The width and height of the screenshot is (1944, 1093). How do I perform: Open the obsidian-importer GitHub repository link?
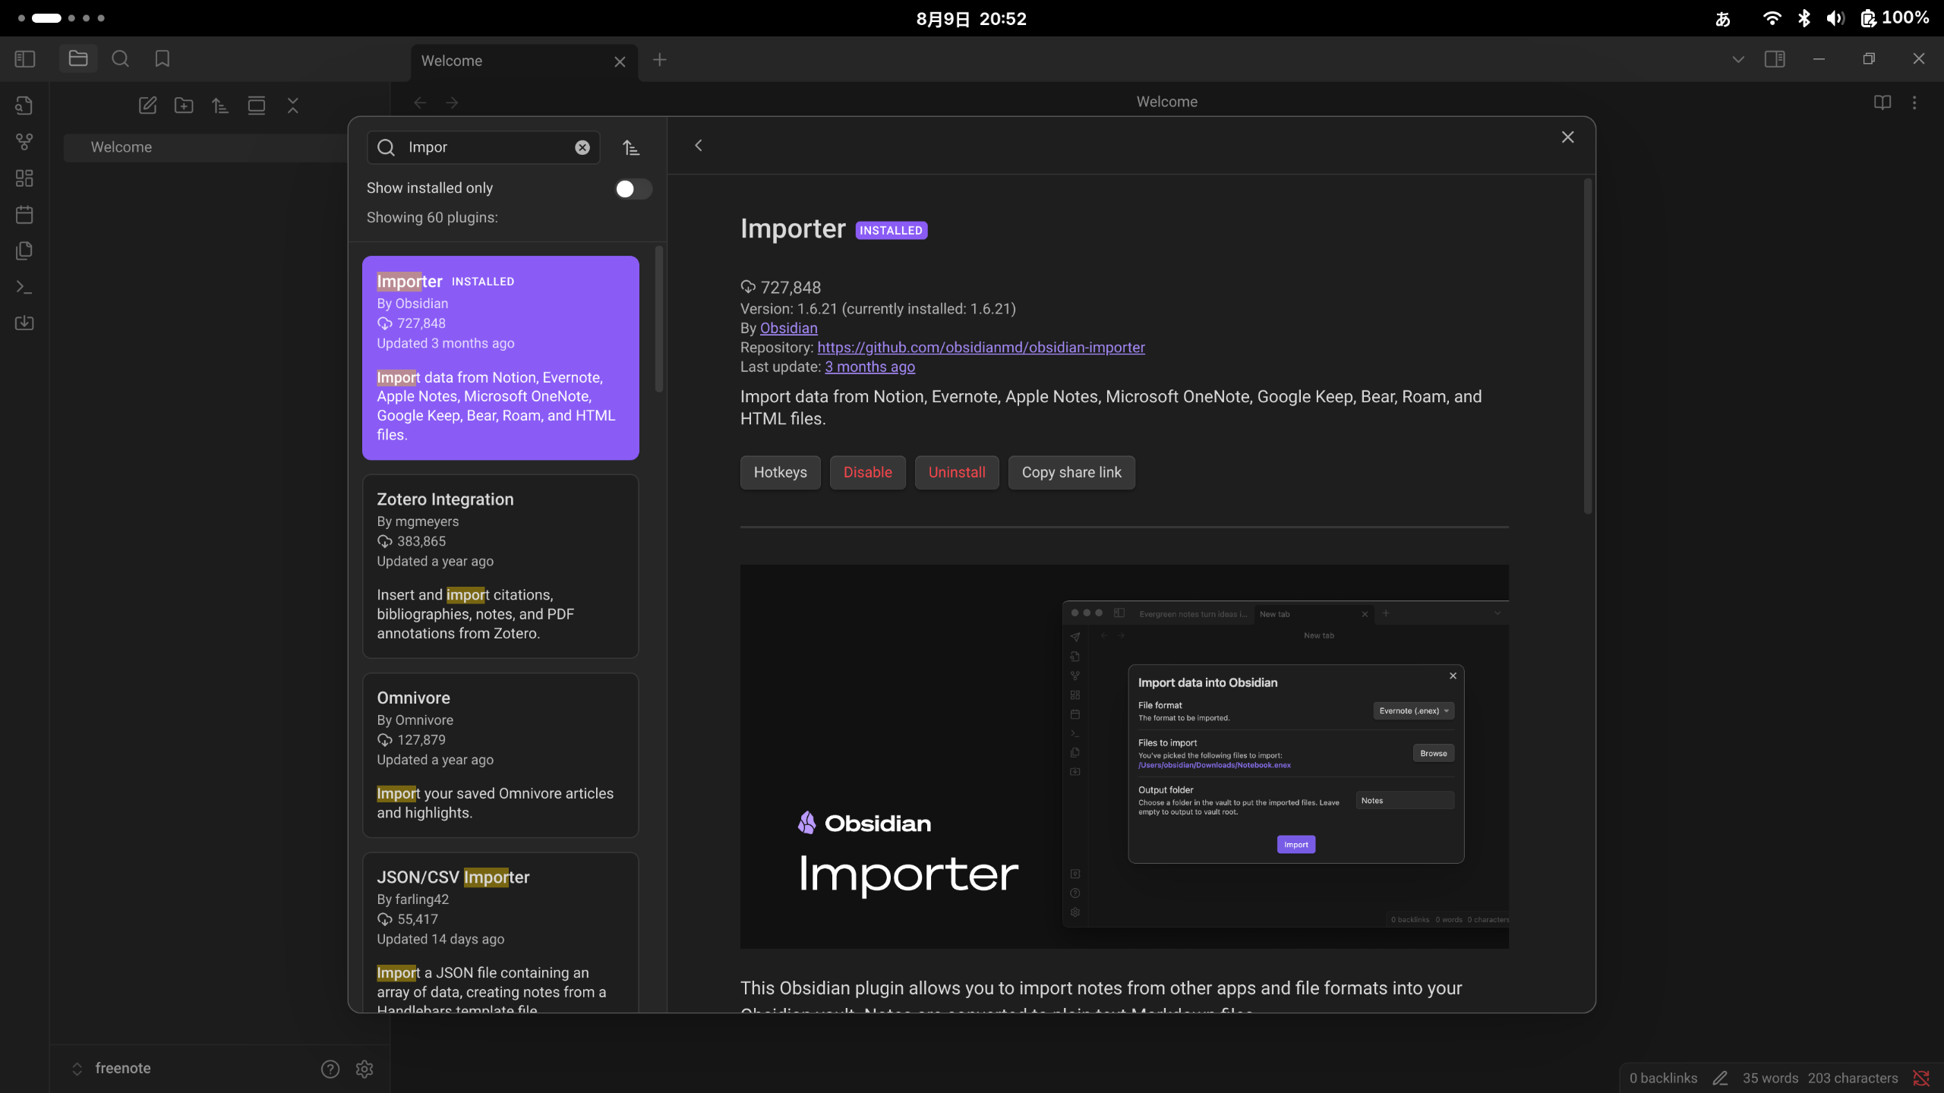pos(980,347)
